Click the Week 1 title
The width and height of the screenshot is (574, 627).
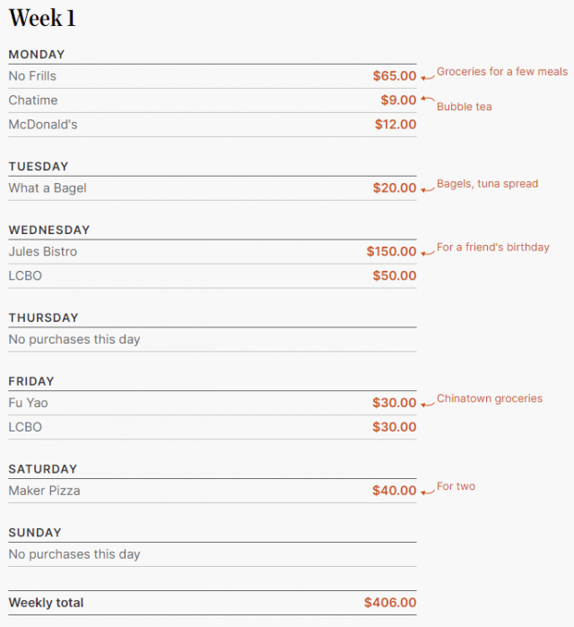point(42,18)
